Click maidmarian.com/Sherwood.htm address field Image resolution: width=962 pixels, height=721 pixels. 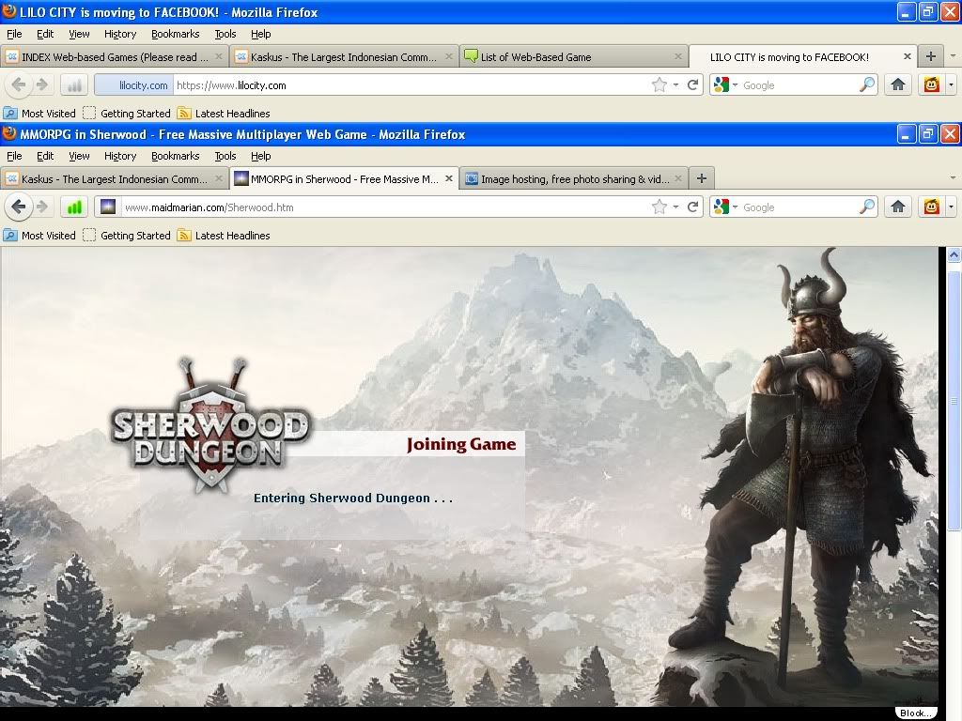click(x=386, y=207)
